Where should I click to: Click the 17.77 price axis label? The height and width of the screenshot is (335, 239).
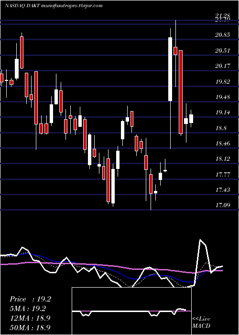click(223, 175)
